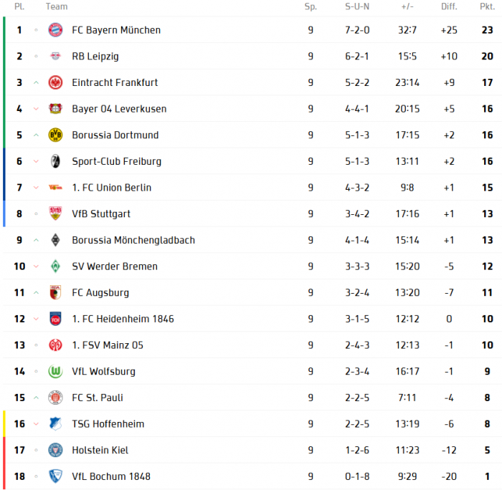
Task: Select the S-U-N column header
Action: click(357, 6)
